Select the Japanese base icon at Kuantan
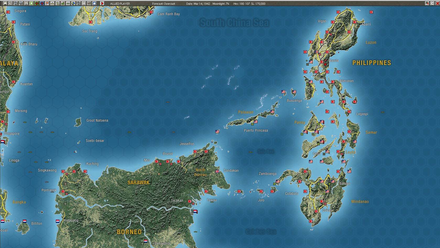Image resolution: width=440 pixels, height=248 pixels. 14,82
